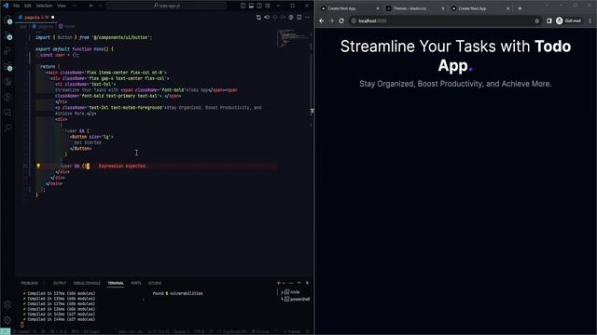Click the lightbulb quick fix icon
Viewport: 597px width, 335px height.
coord(38,166)
